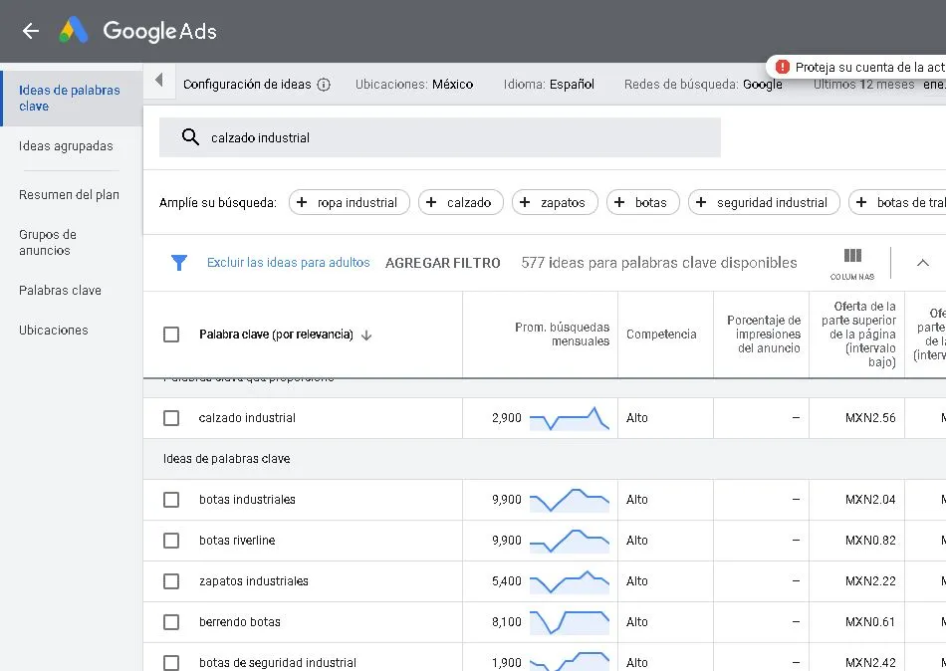946x671 pixels.
Task: Click the calzado industrial search field
Action: 440,137
